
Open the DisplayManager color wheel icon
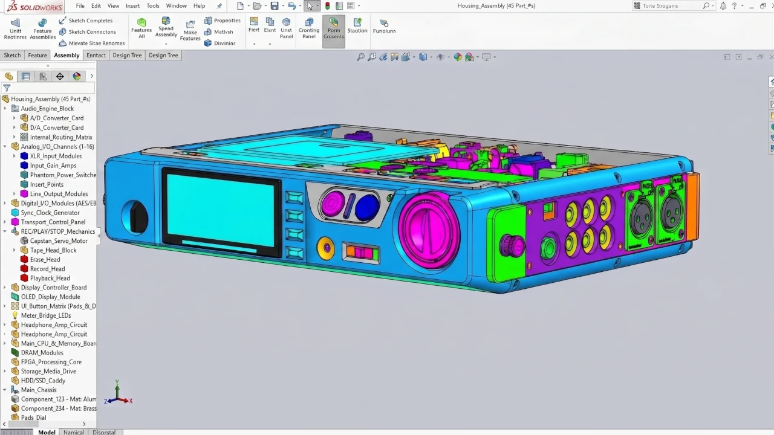tap(77, 76)
